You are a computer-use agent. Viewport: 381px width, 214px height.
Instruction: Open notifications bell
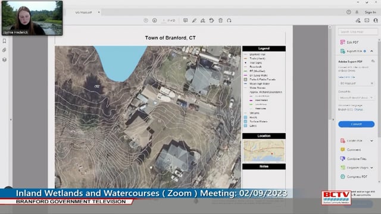click(x=357, y=12)
